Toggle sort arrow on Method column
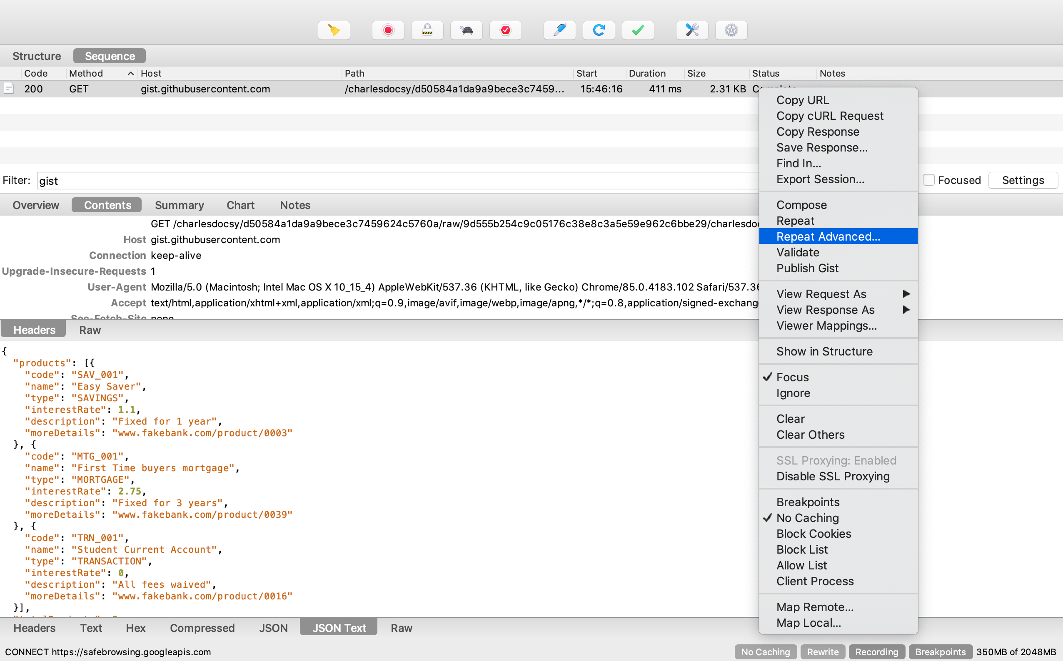The height and width of the screenshot is (661, 1063). [130, 73]
